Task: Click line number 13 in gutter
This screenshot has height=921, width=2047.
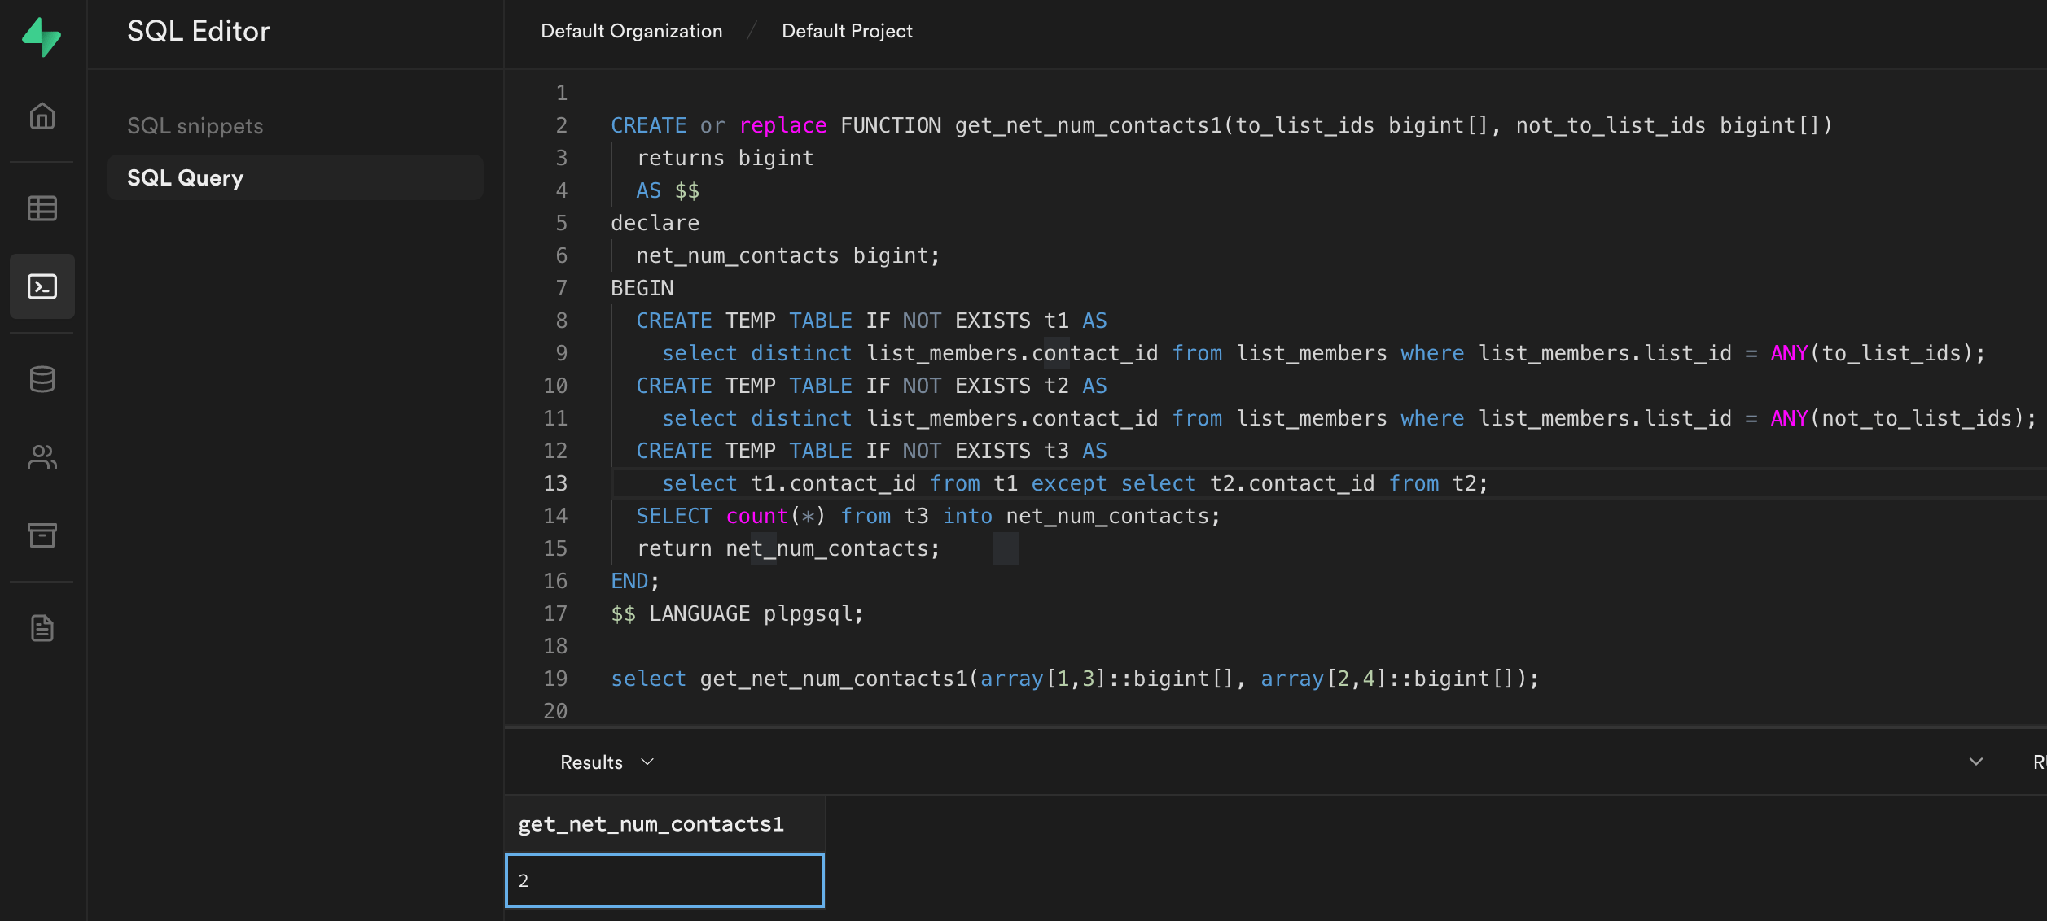Action: tap(555, 482)
